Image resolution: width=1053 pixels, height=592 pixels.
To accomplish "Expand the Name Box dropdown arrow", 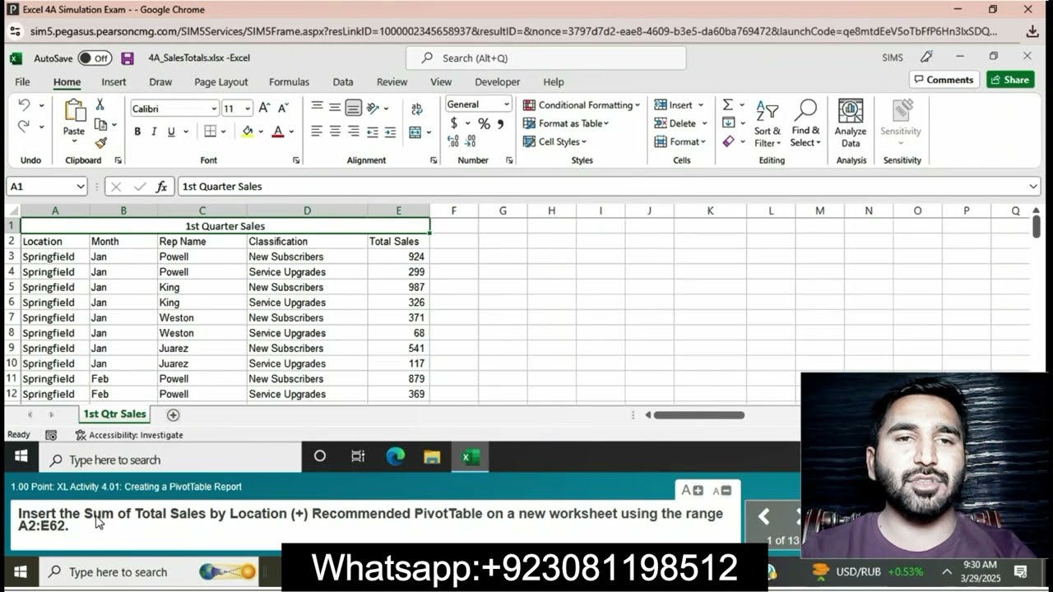I will click(x=81, y=187).
